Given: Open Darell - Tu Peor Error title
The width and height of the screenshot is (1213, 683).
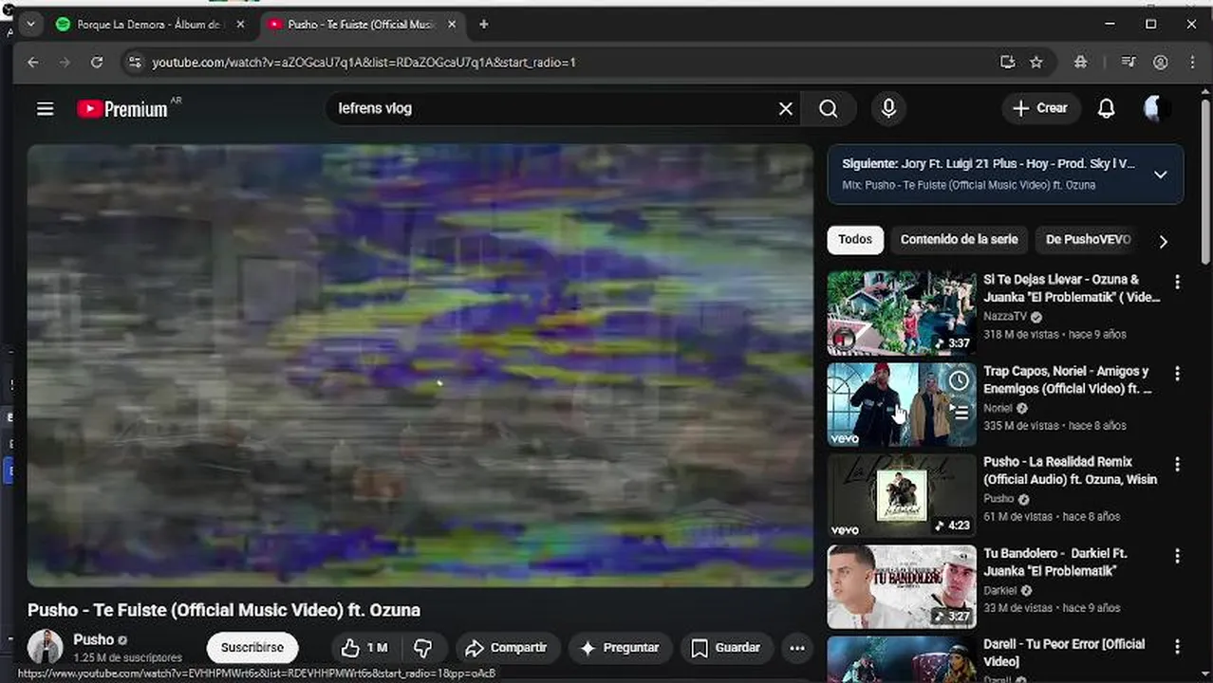Looking at the screenshot, I should click(x=1064, y=653).
